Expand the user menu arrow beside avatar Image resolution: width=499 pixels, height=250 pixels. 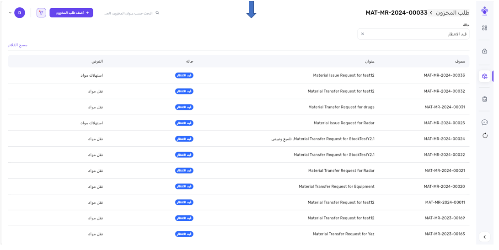pyautogui.click(x=10, y=13)
